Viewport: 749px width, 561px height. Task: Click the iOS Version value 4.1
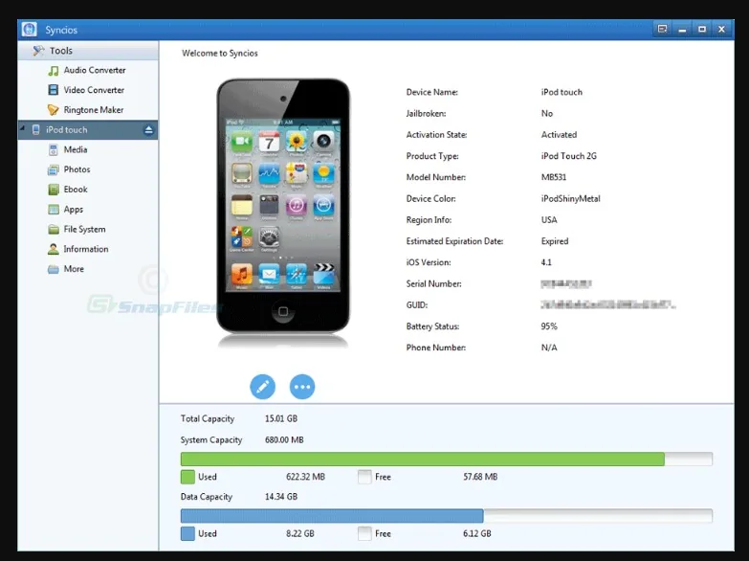pos(546,262)
